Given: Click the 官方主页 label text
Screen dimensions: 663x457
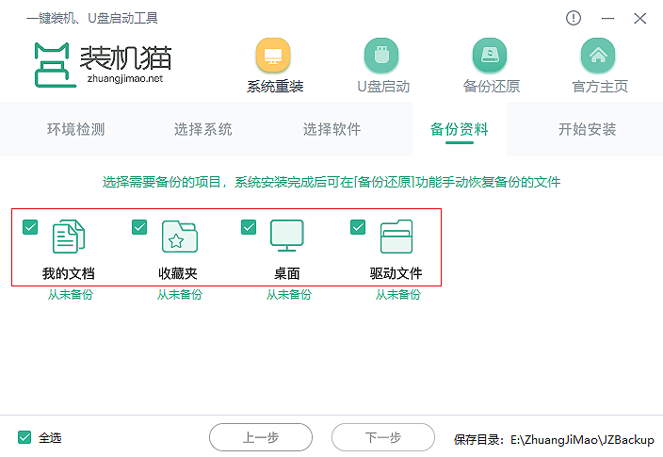Looking at the screenshot, I should pyautogui.click(x=600, y=87).
